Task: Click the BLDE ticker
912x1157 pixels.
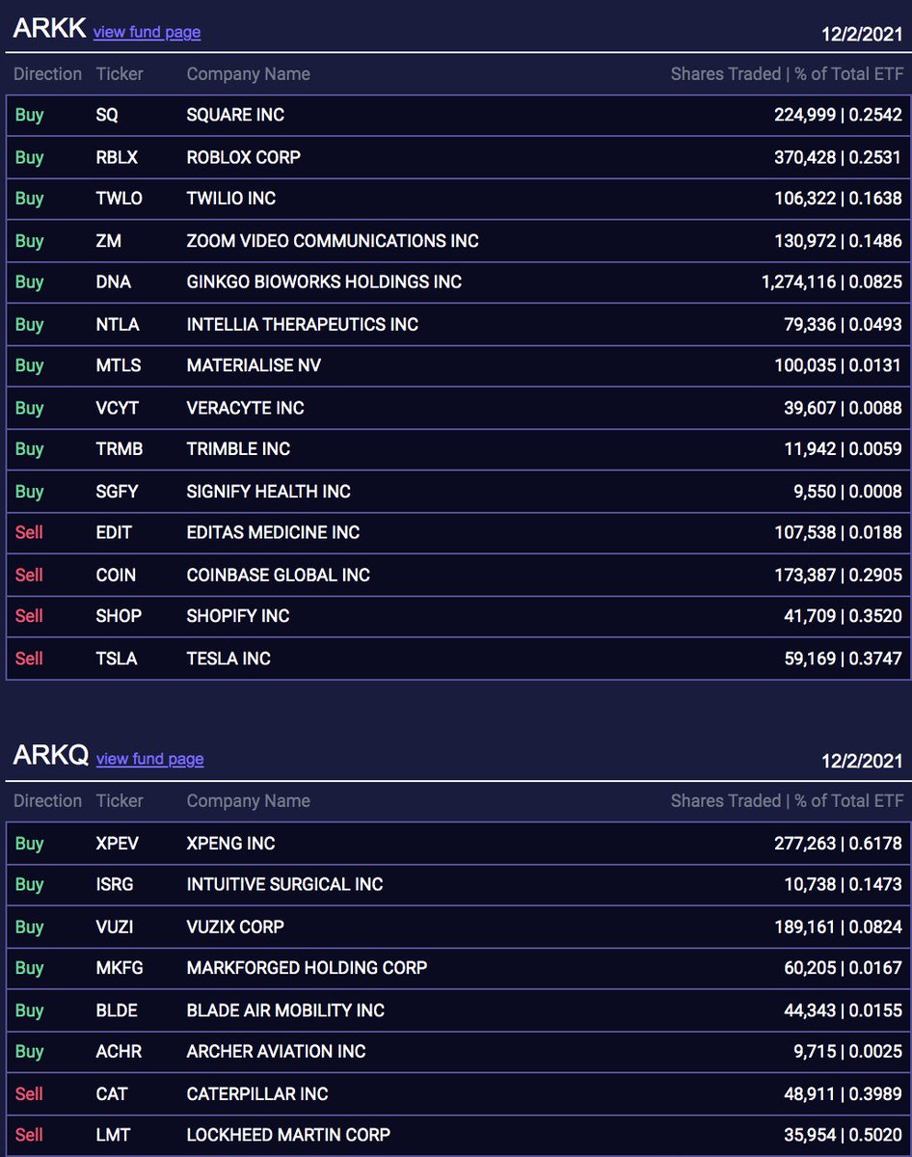Action: (x=117, y=1010)
